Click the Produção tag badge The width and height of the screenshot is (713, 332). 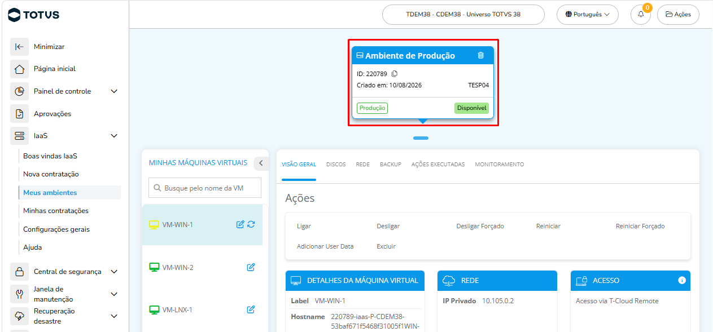click(372, 108)
